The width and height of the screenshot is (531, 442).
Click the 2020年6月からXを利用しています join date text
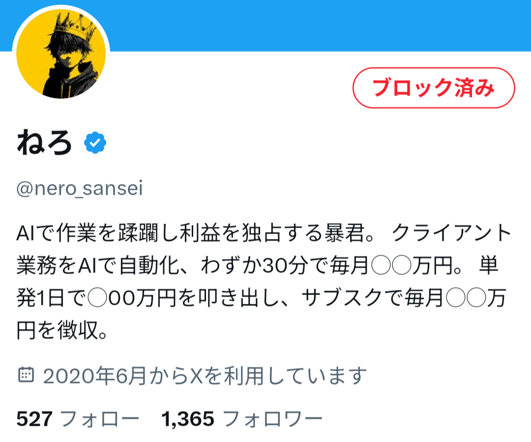(205, 376)
